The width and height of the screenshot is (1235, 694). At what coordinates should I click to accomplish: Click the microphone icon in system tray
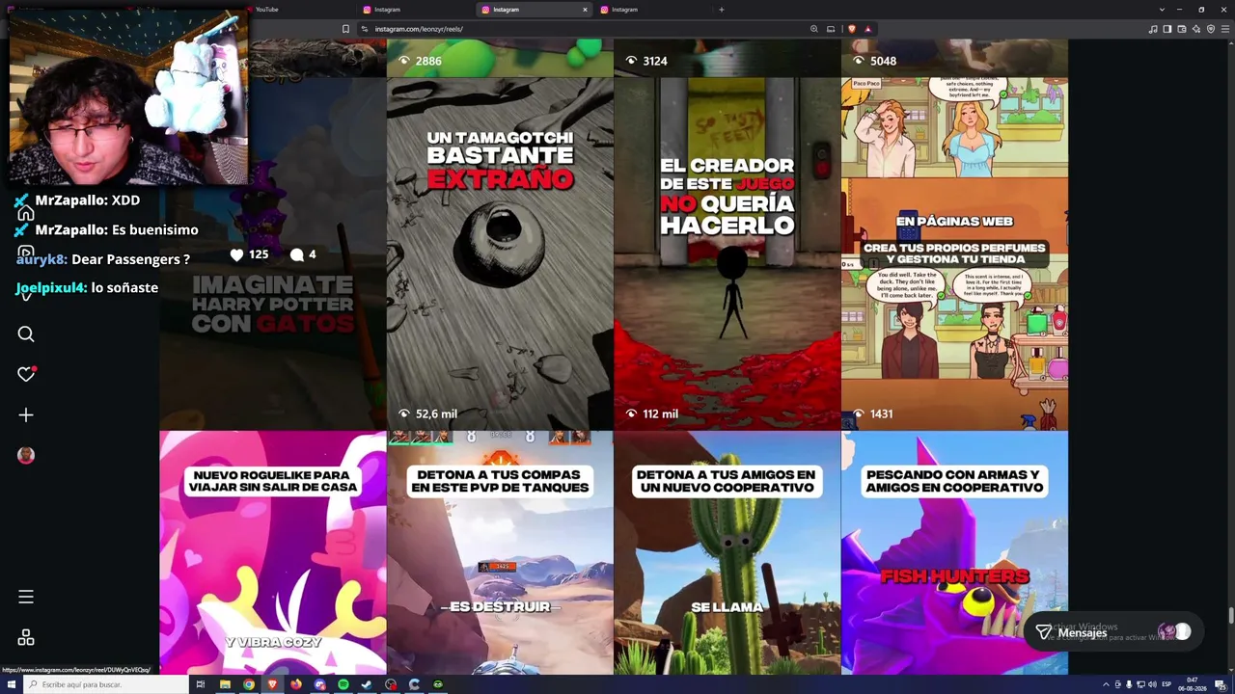[x=1129, y=684]
